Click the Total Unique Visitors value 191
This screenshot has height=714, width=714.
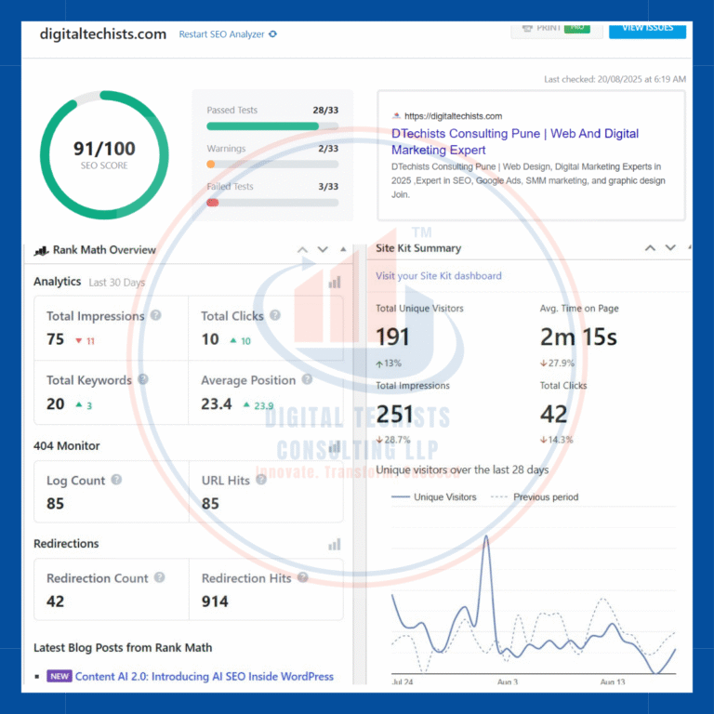tap(392, 337)
